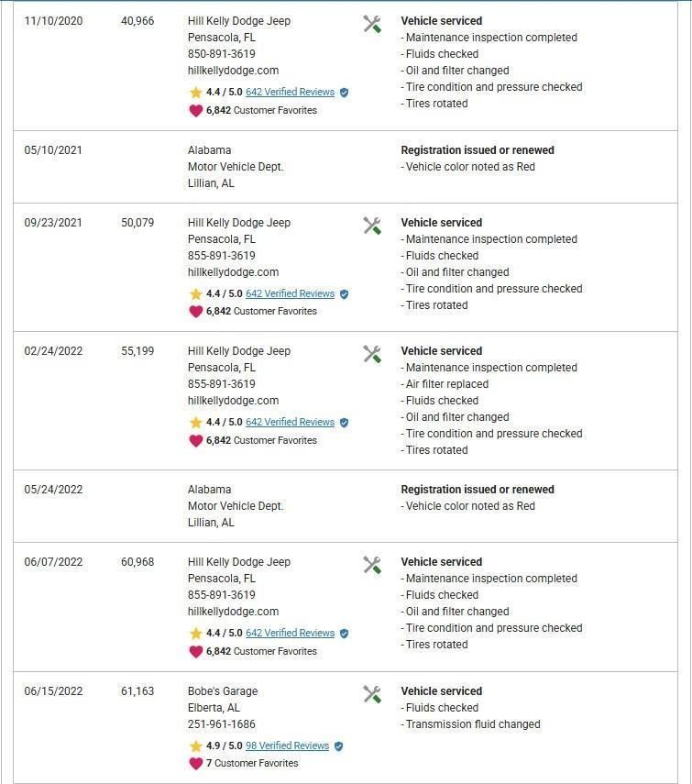Click the 05/10/2021 registration date
The image size is (692, 784).
(x=53, y=150)
